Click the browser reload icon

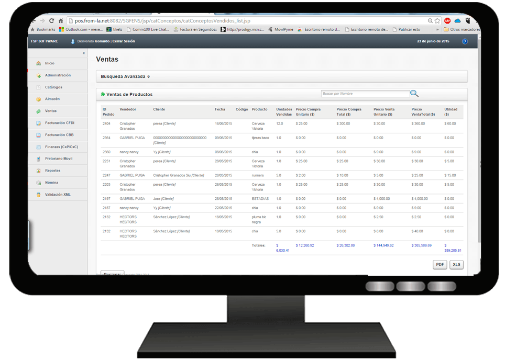click(51, 20)
